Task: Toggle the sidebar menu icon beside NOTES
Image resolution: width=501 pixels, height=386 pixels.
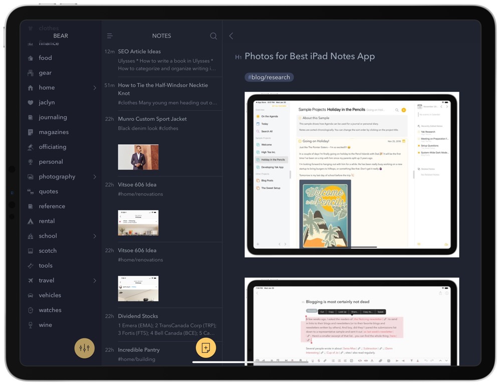Action: click(x=110, y=36)
